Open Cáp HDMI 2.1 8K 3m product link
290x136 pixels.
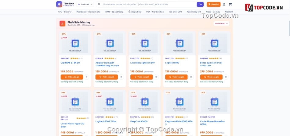[70, 63]
